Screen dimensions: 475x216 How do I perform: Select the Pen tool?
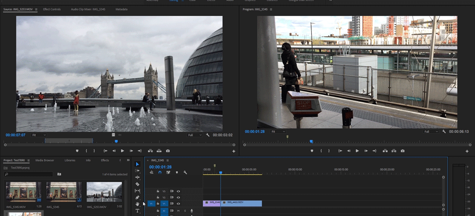[137, 197]
